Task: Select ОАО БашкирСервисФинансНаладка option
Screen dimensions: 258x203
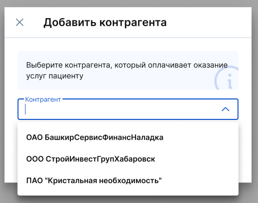Action: click(x=128, y=138)
